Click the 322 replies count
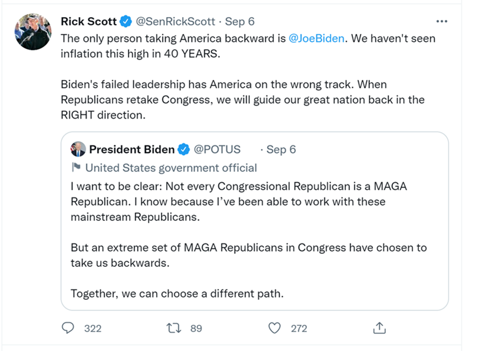This screenshot has height=351, width=482. point(93,329)
